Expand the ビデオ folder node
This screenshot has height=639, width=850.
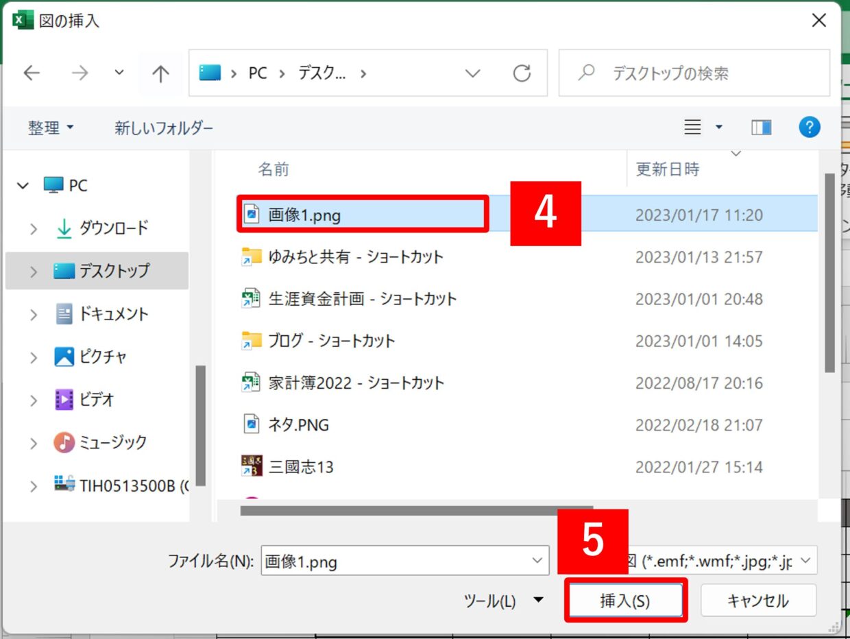[x=33, y=400]
